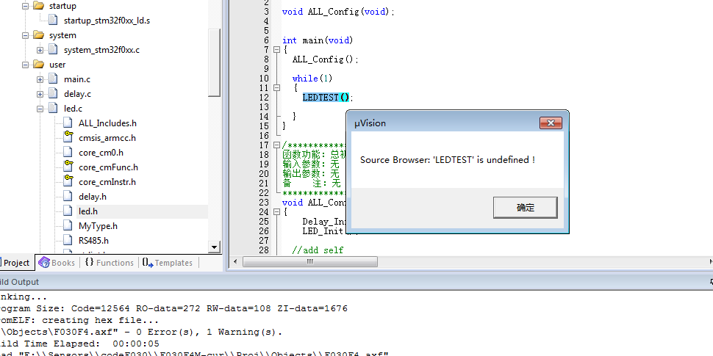
Task: Open core_cmFunc.h from the tree
Action: [x=108, y=167]
